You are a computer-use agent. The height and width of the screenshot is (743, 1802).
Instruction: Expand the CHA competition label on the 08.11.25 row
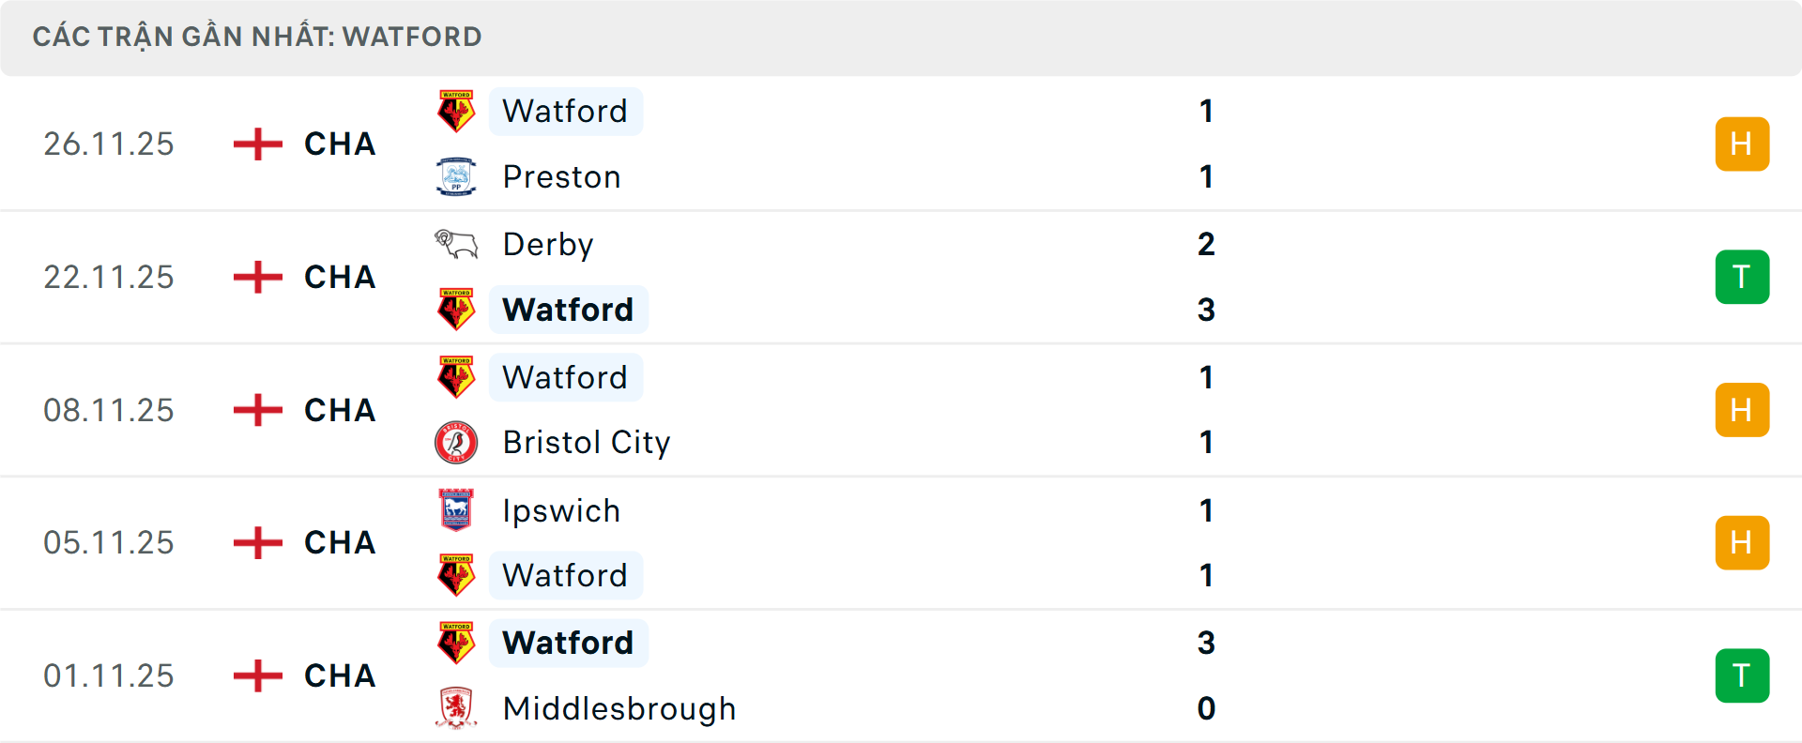338,410
